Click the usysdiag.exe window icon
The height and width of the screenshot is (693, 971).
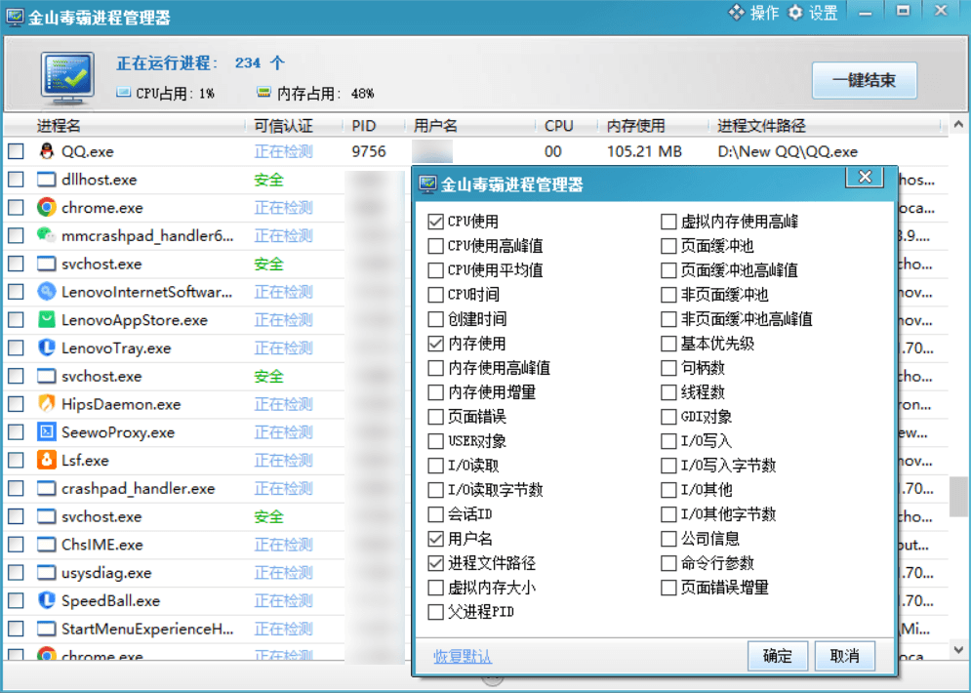[x=47, y=572]
